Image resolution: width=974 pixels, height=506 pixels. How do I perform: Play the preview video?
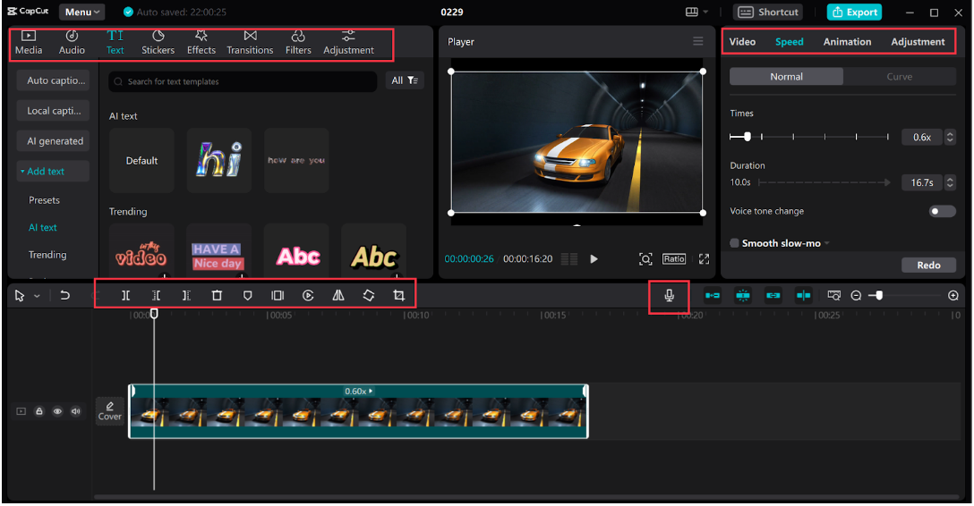click(594, 259)
